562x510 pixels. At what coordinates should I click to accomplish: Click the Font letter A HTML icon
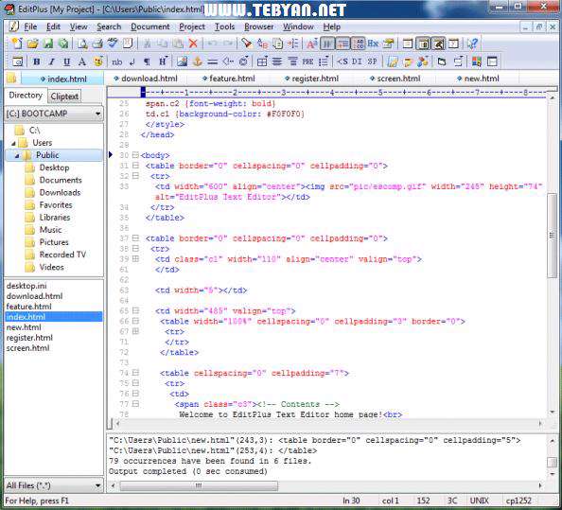coord(82,62)
